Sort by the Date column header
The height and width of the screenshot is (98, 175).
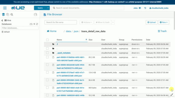point(148,40)
